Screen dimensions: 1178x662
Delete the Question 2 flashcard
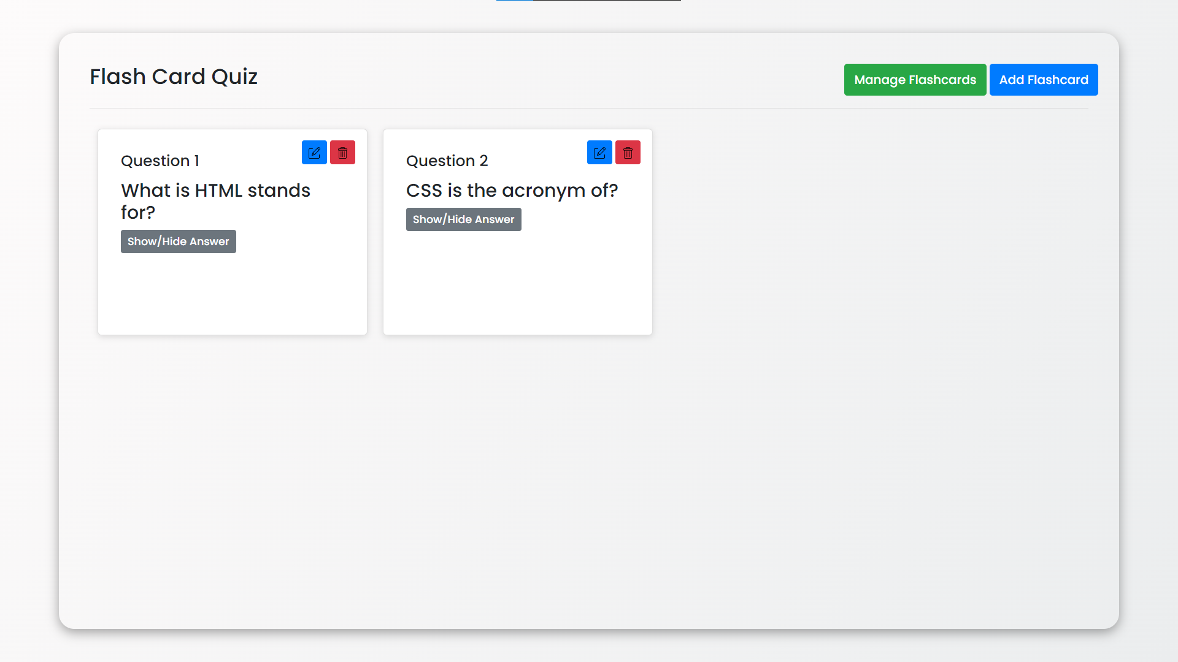click(x=628, y=153)
